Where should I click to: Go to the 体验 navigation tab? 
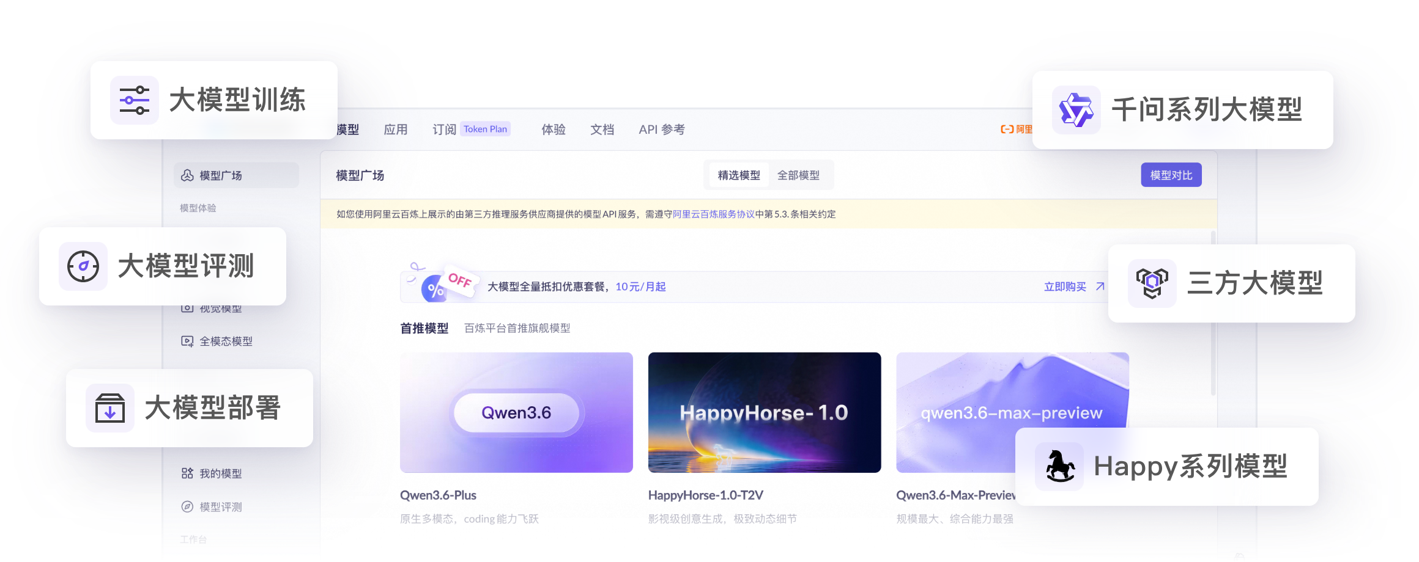pos(554,130)
